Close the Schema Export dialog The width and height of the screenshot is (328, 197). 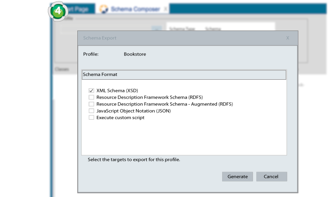(288, 38)
